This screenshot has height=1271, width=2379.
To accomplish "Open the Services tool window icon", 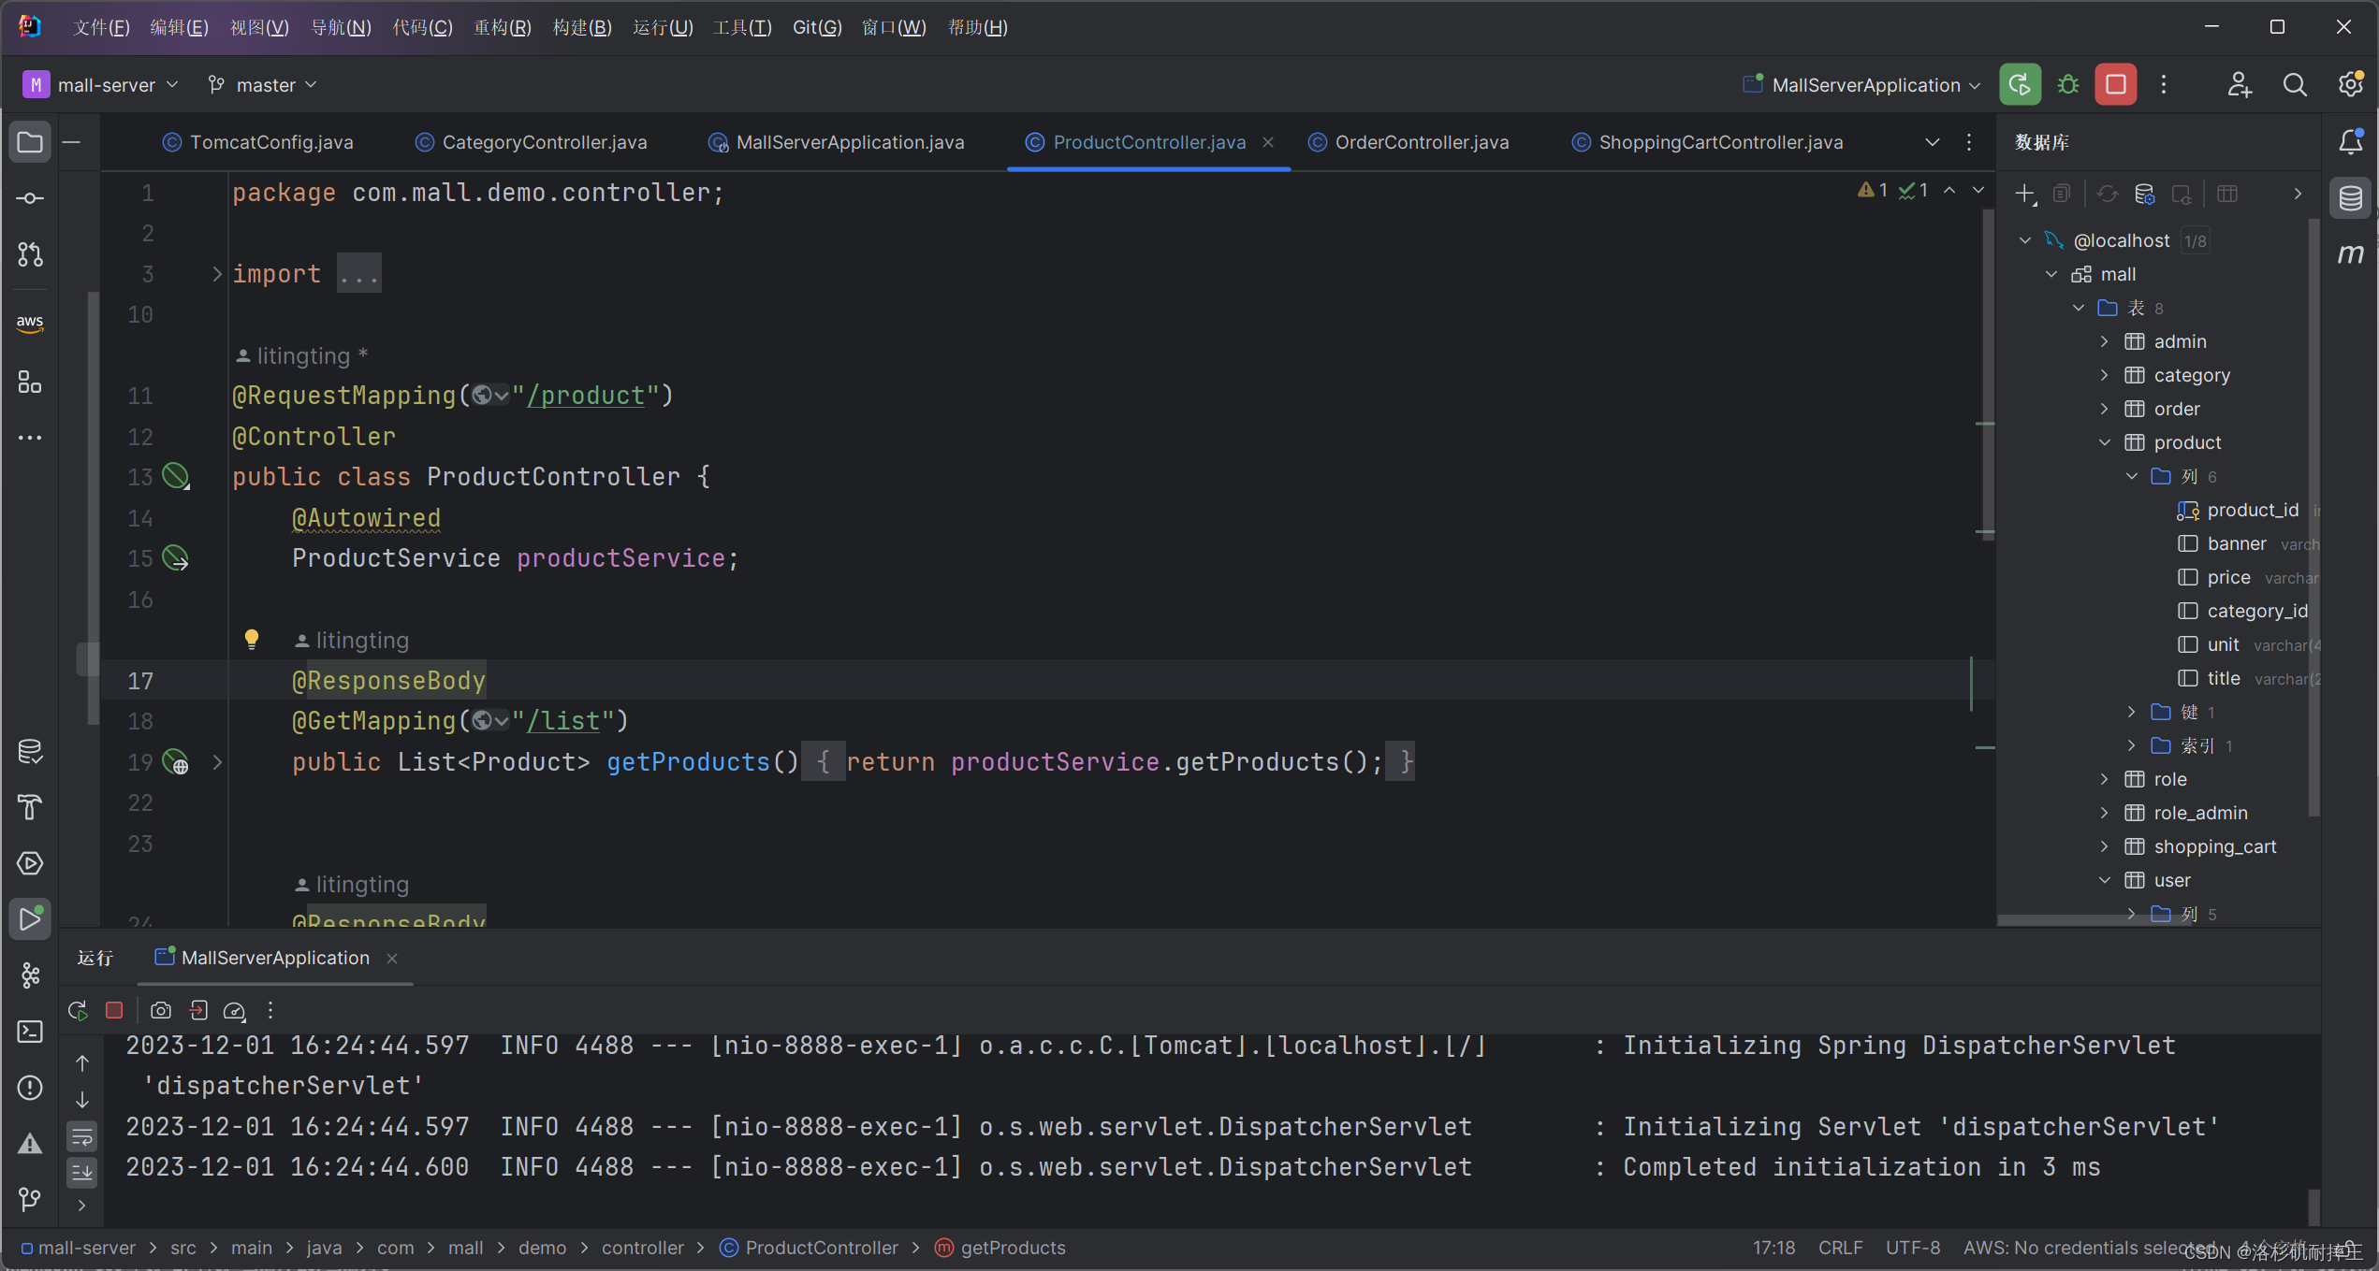I will (30, 863).
